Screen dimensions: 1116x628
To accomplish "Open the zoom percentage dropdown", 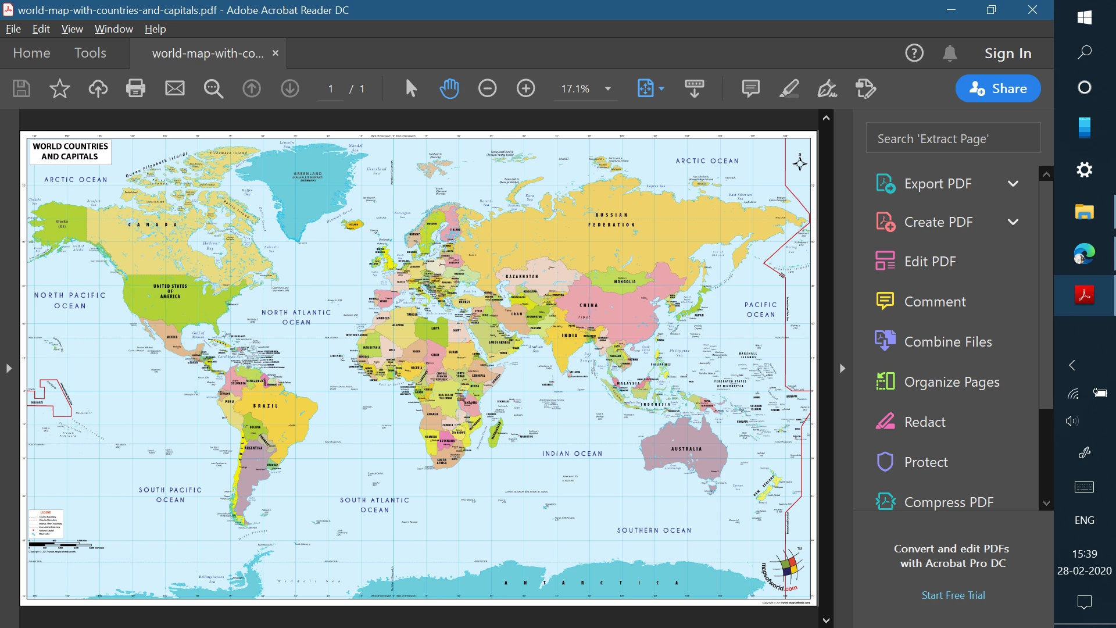I will tap(608, 89).
